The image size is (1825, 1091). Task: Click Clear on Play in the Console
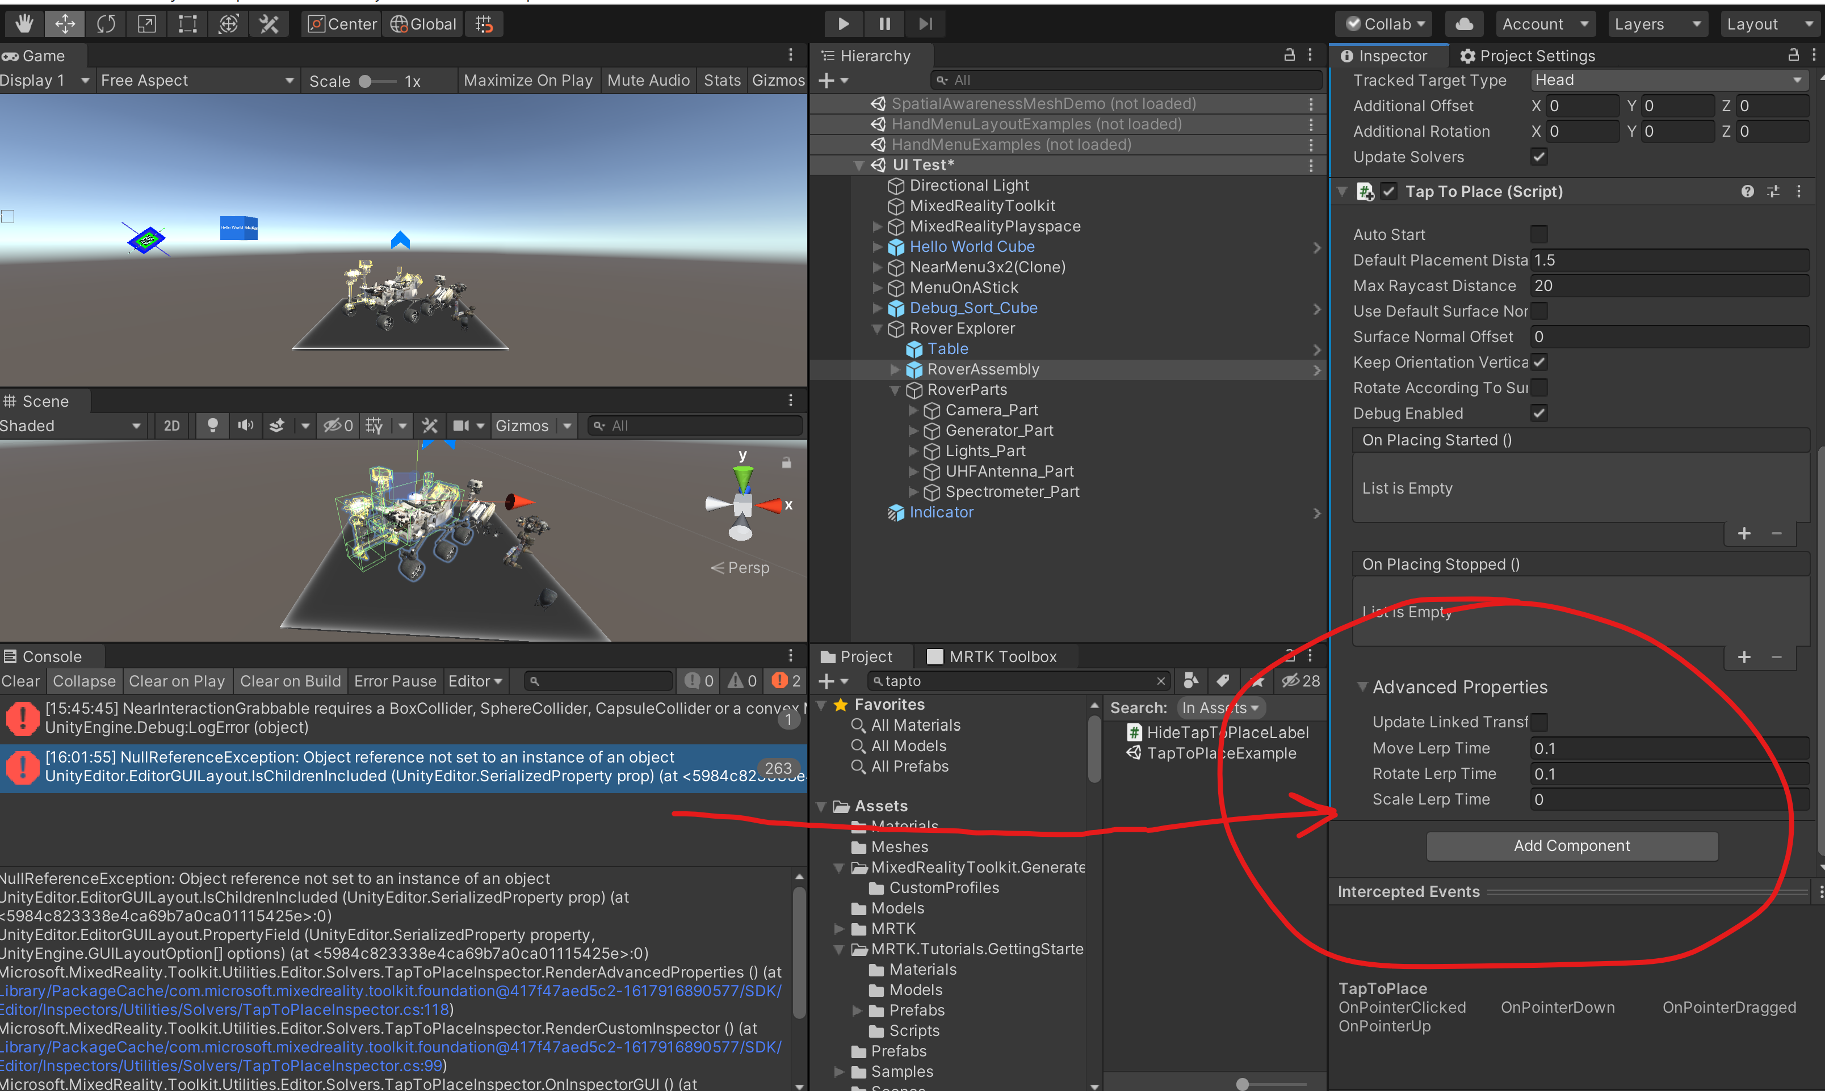(177, 681)
